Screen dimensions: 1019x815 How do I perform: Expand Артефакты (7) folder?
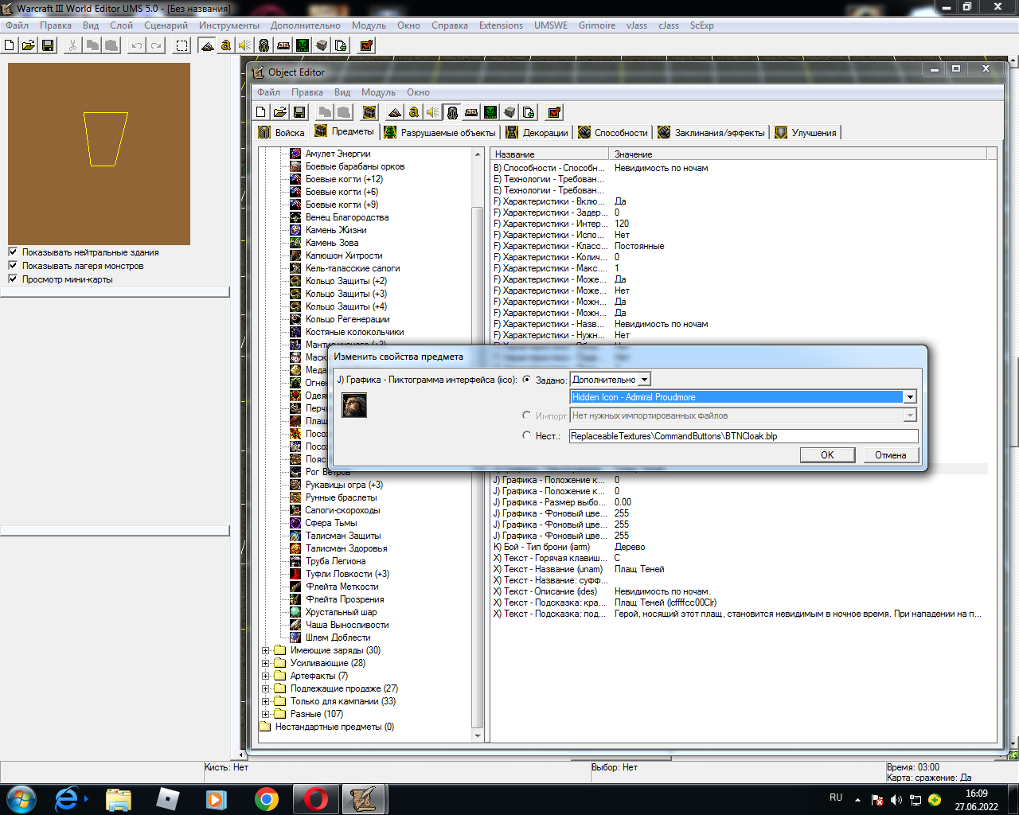coord(266,676)
